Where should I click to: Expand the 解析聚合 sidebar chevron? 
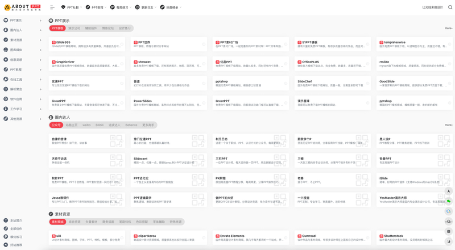point(40,89)
